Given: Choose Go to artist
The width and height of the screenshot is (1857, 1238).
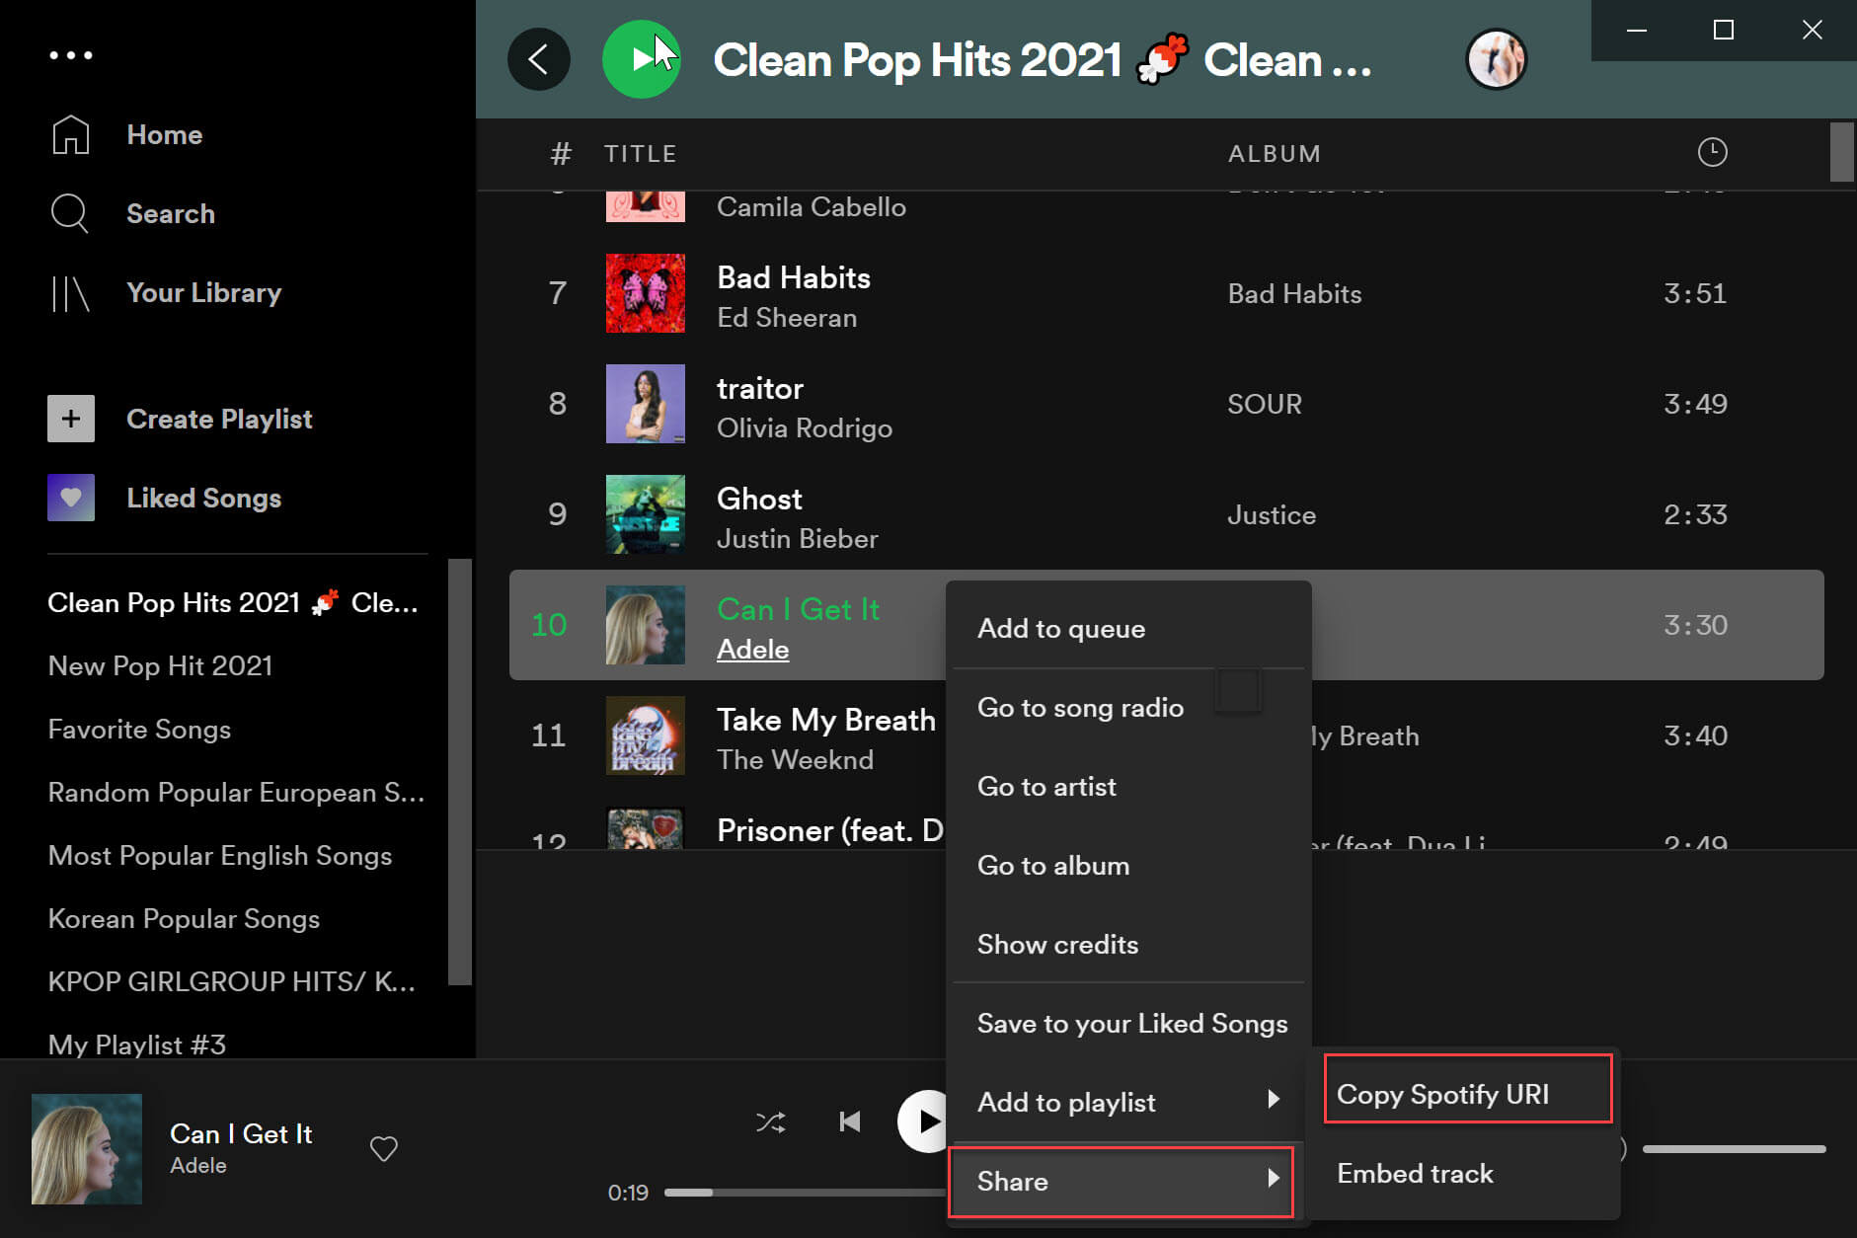Looking at the screenshot, I should point(1128,787).
